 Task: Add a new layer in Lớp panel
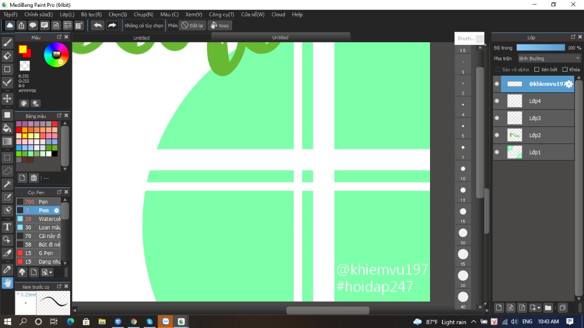(x=498, y=307)
